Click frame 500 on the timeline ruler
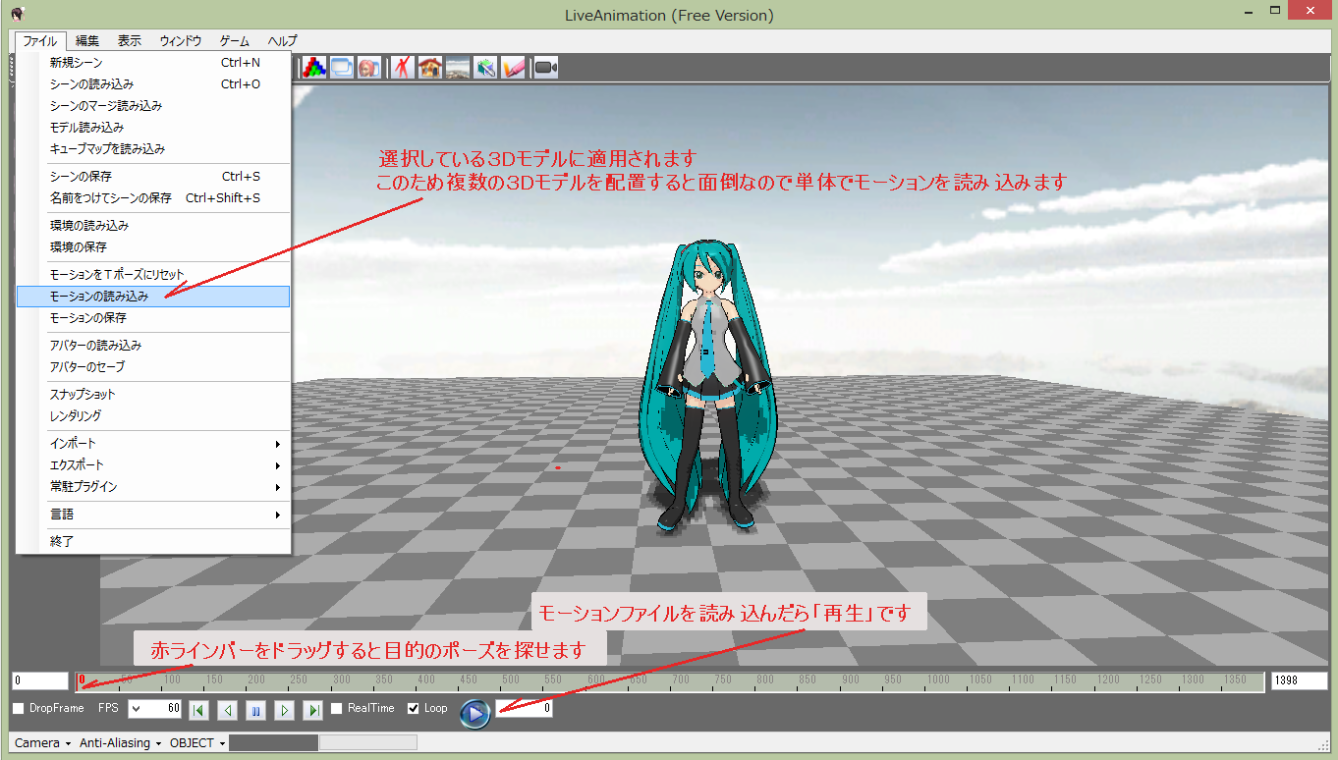Screen dimensions: 1338x760 tap(510, 679)
